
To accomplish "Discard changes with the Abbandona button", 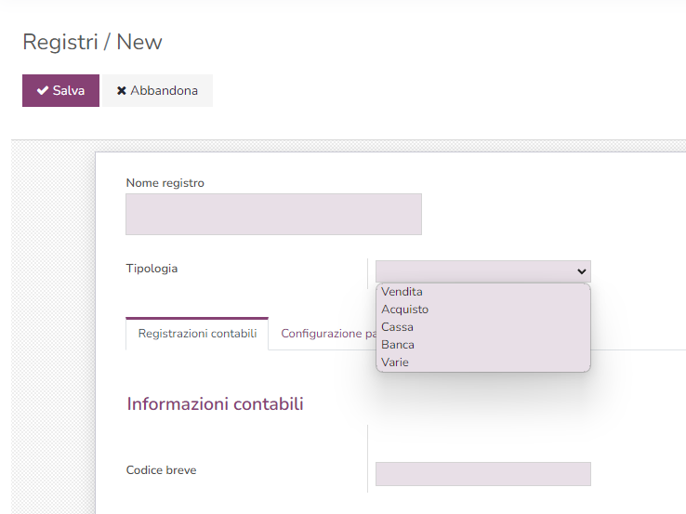I will [157, 91].
